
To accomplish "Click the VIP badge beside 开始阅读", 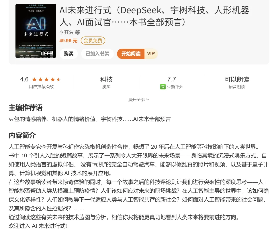I will coord(151,53).
